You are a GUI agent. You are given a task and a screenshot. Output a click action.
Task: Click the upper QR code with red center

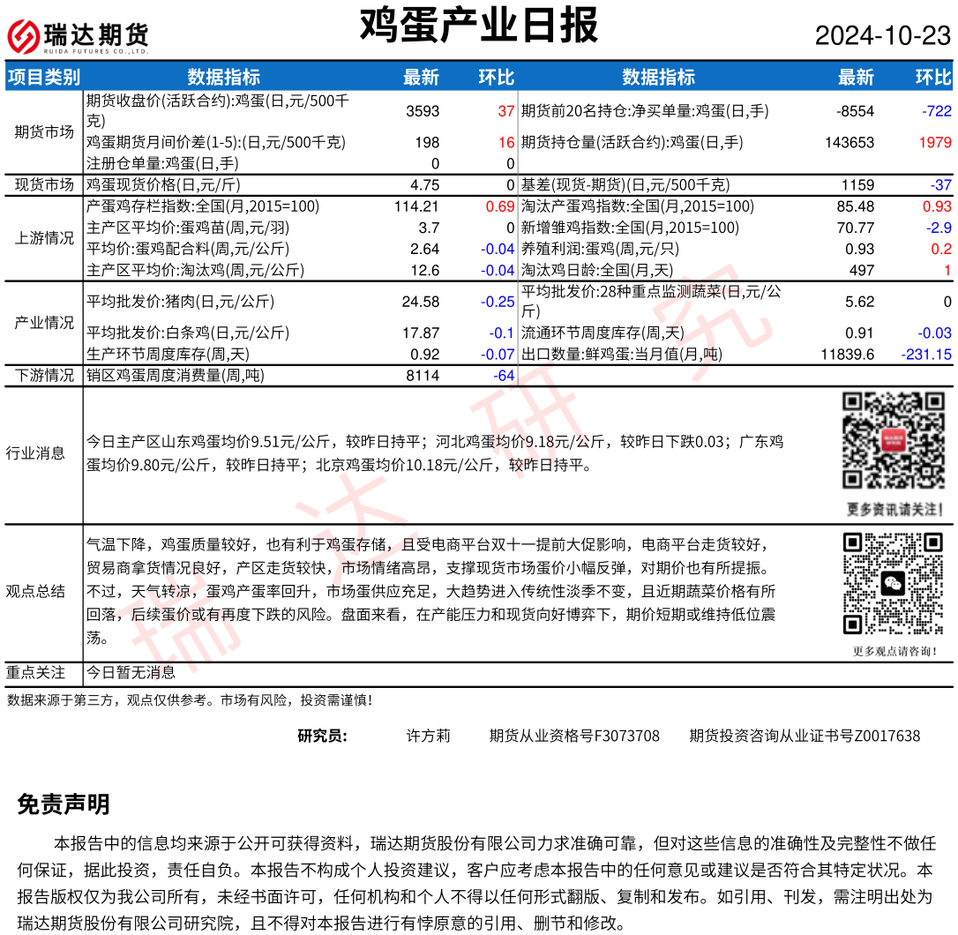tap(894, 440)
